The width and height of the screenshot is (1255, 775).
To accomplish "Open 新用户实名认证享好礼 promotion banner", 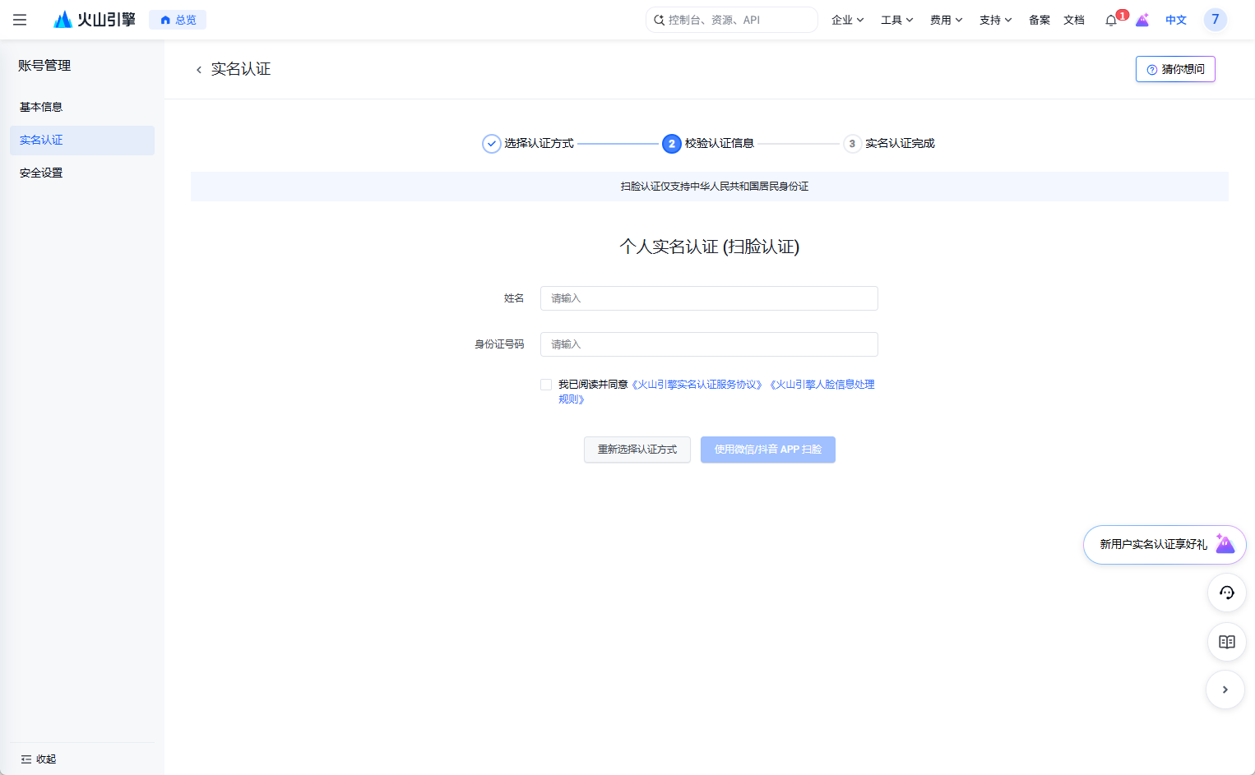I will click(1165, 544).
